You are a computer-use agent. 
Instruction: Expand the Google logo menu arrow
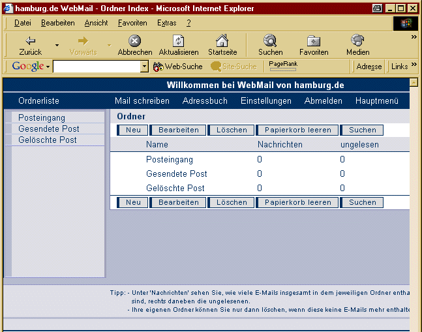48,67
